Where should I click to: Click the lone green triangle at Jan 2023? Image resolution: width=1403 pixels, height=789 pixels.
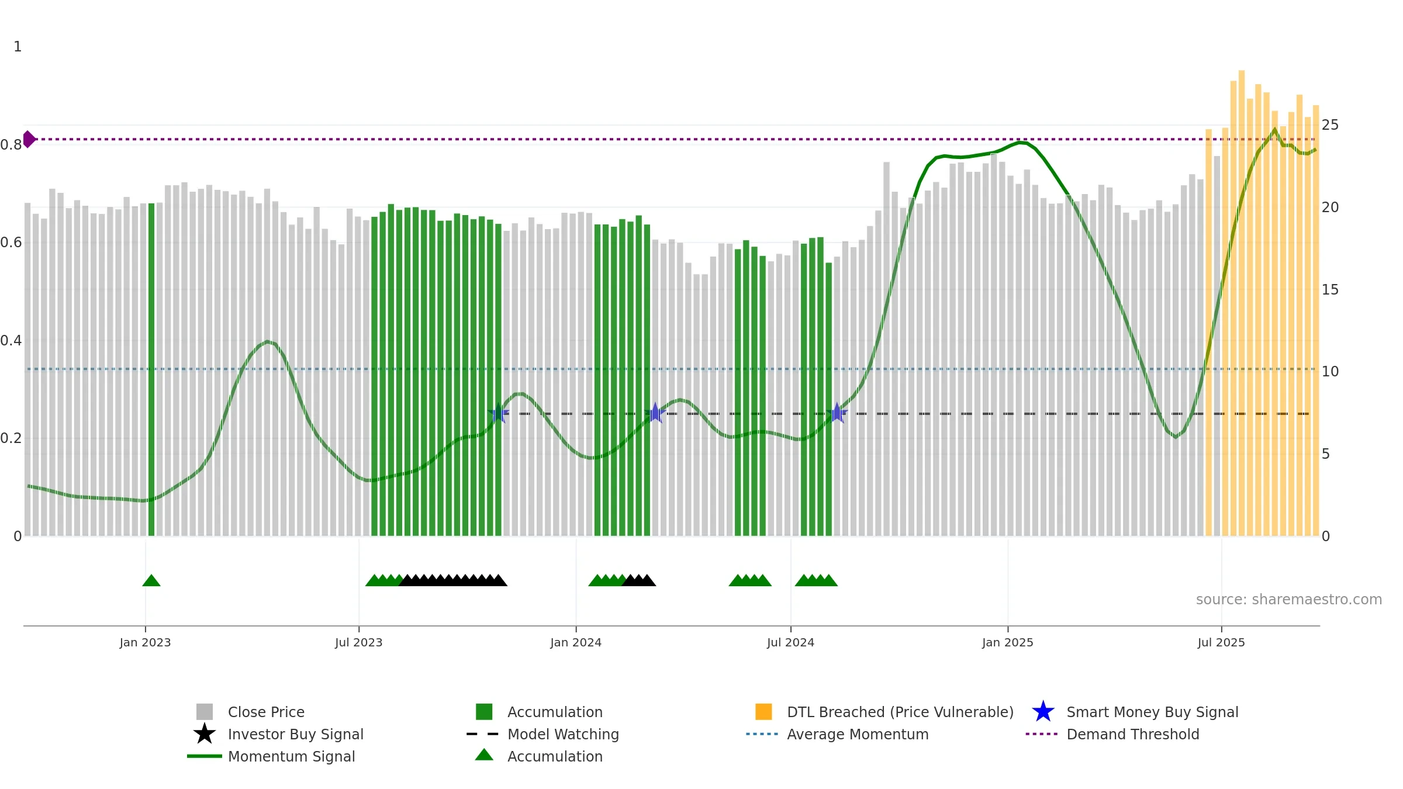pos(151,580)
